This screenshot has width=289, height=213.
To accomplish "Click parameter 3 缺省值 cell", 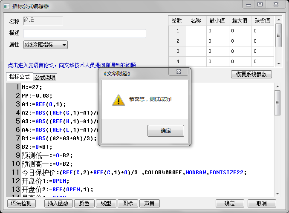I will [263, 51].
